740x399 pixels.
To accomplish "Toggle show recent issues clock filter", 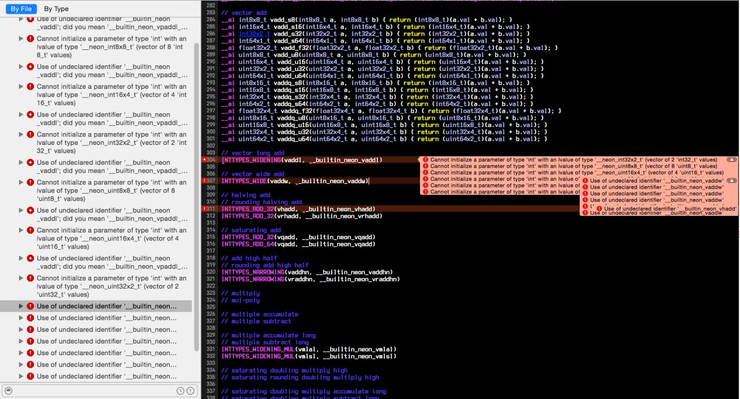I will tap(180, 390).
